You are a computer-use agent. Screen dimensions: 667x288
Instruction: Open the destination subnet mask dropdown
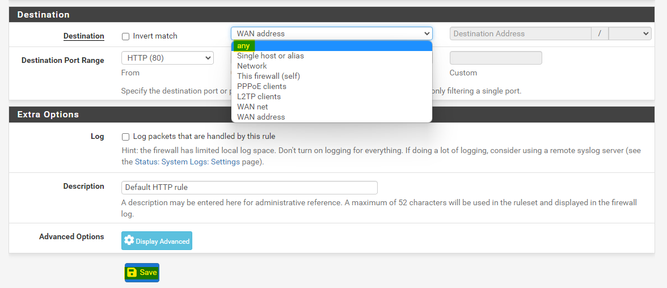[x=630, y=33]
